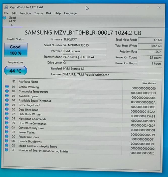168x177 pixels.
Task: Click the status orb for Critical Warning row
Action: (7, 86)
